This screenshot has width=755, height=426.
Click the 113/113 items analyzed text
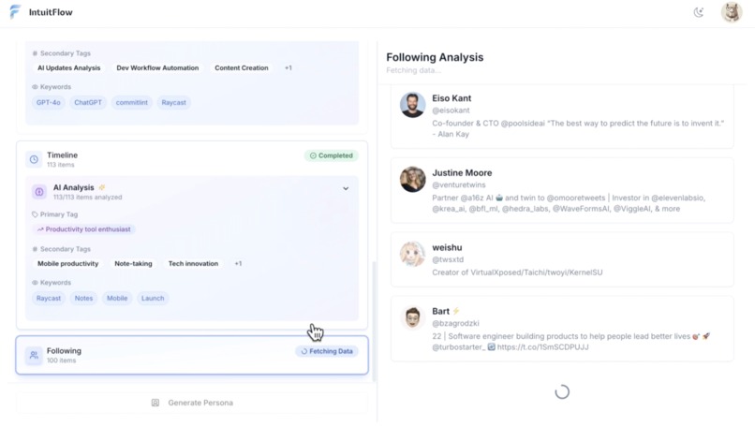[88, 198]
